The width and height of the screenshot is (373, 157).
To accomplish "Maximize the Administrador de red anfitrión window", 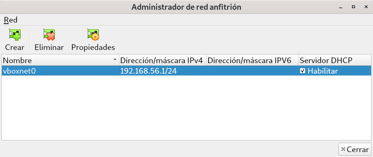I will [x=353, y=7].
